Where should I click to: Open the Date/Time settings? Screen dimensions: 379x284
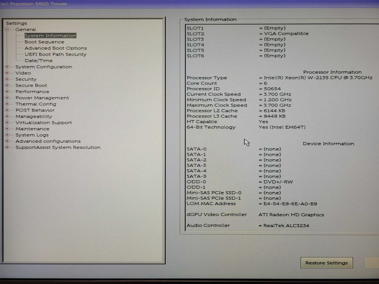click(x=39, y=60)
